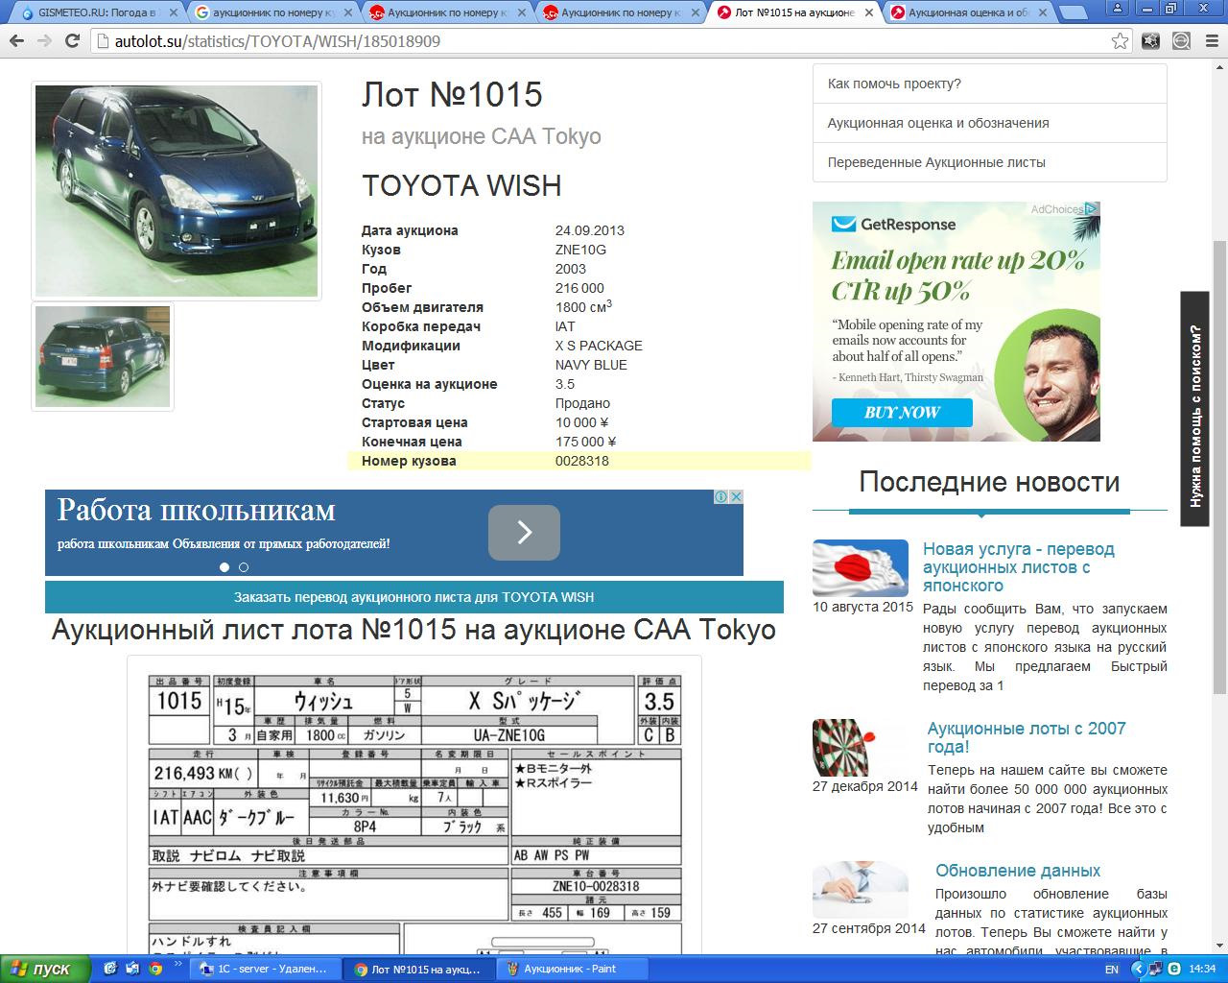Close the GISMETEO.RU tab

click(x=172, y=13)
